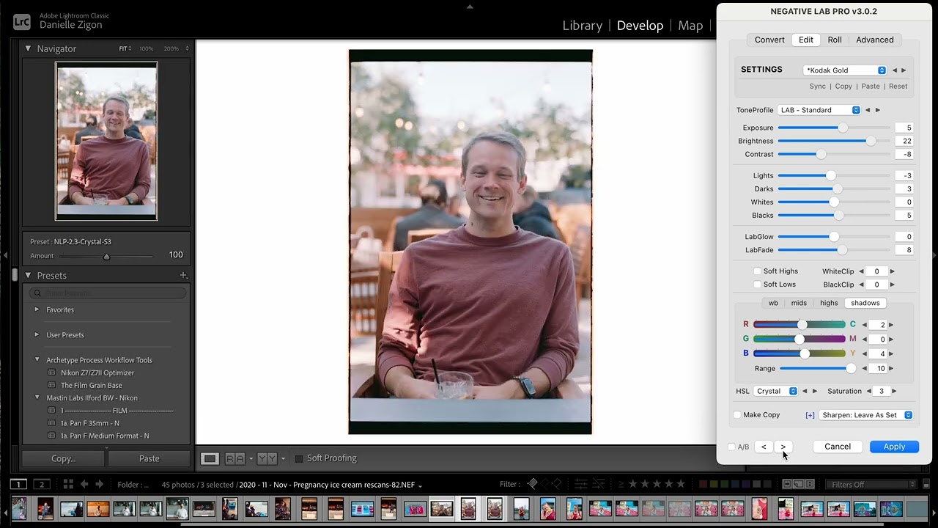Open preset icon for The Film Grain Base
The width and height of the screenshot is (938, 528).
point(51,386)
